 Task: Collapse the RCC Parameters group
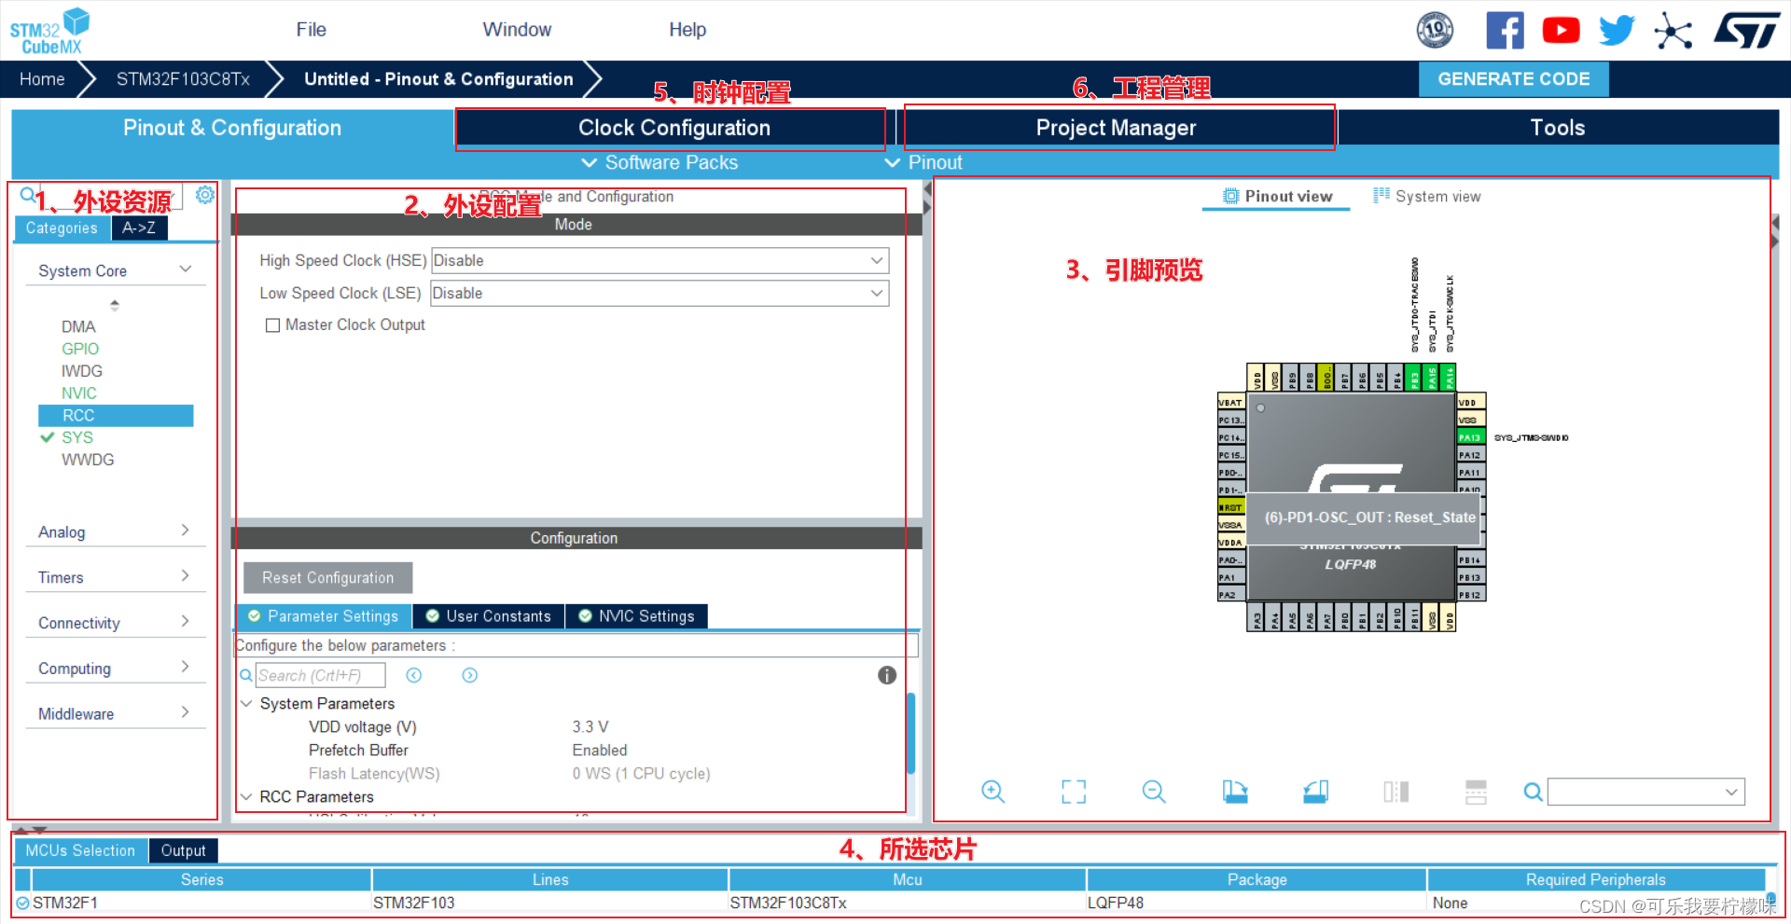pos(246,796)
